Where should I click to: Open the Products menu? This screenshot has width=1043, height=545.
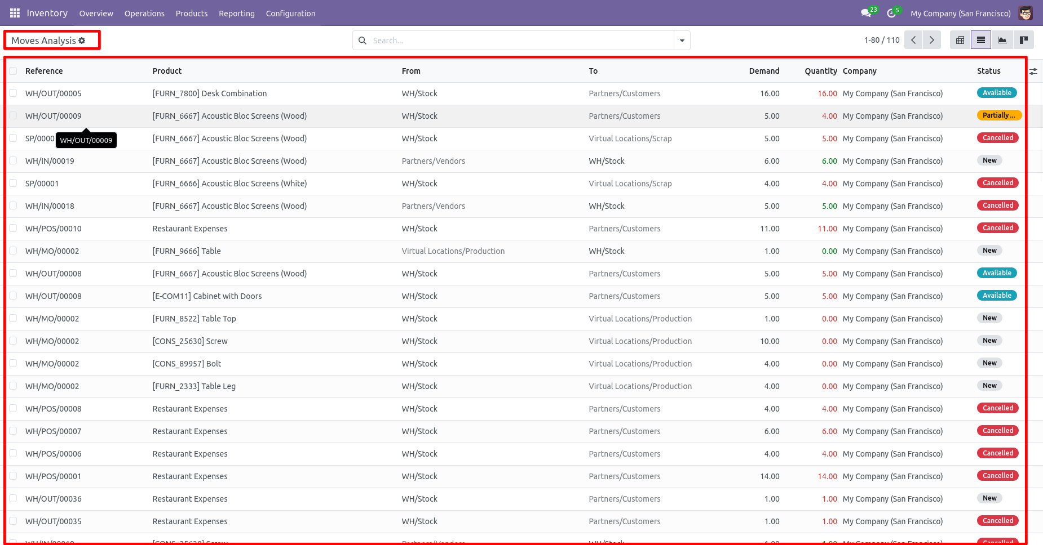[192, 14]
